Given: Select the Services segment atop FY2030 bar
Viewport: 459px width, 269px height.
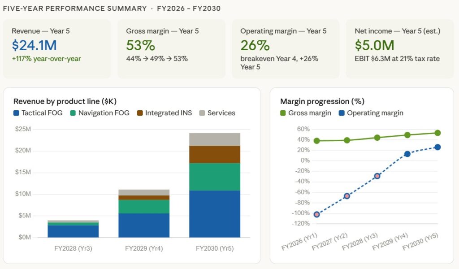Looking at the screenshot, I should 215,139.
